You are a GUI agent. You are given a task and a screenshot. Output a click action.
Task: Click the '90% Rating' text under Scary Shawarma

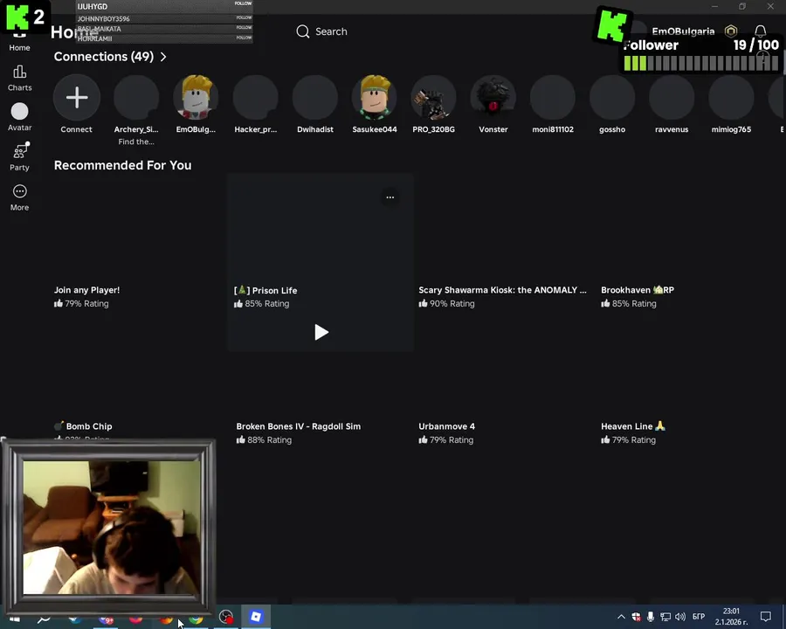tap(452, 303)
